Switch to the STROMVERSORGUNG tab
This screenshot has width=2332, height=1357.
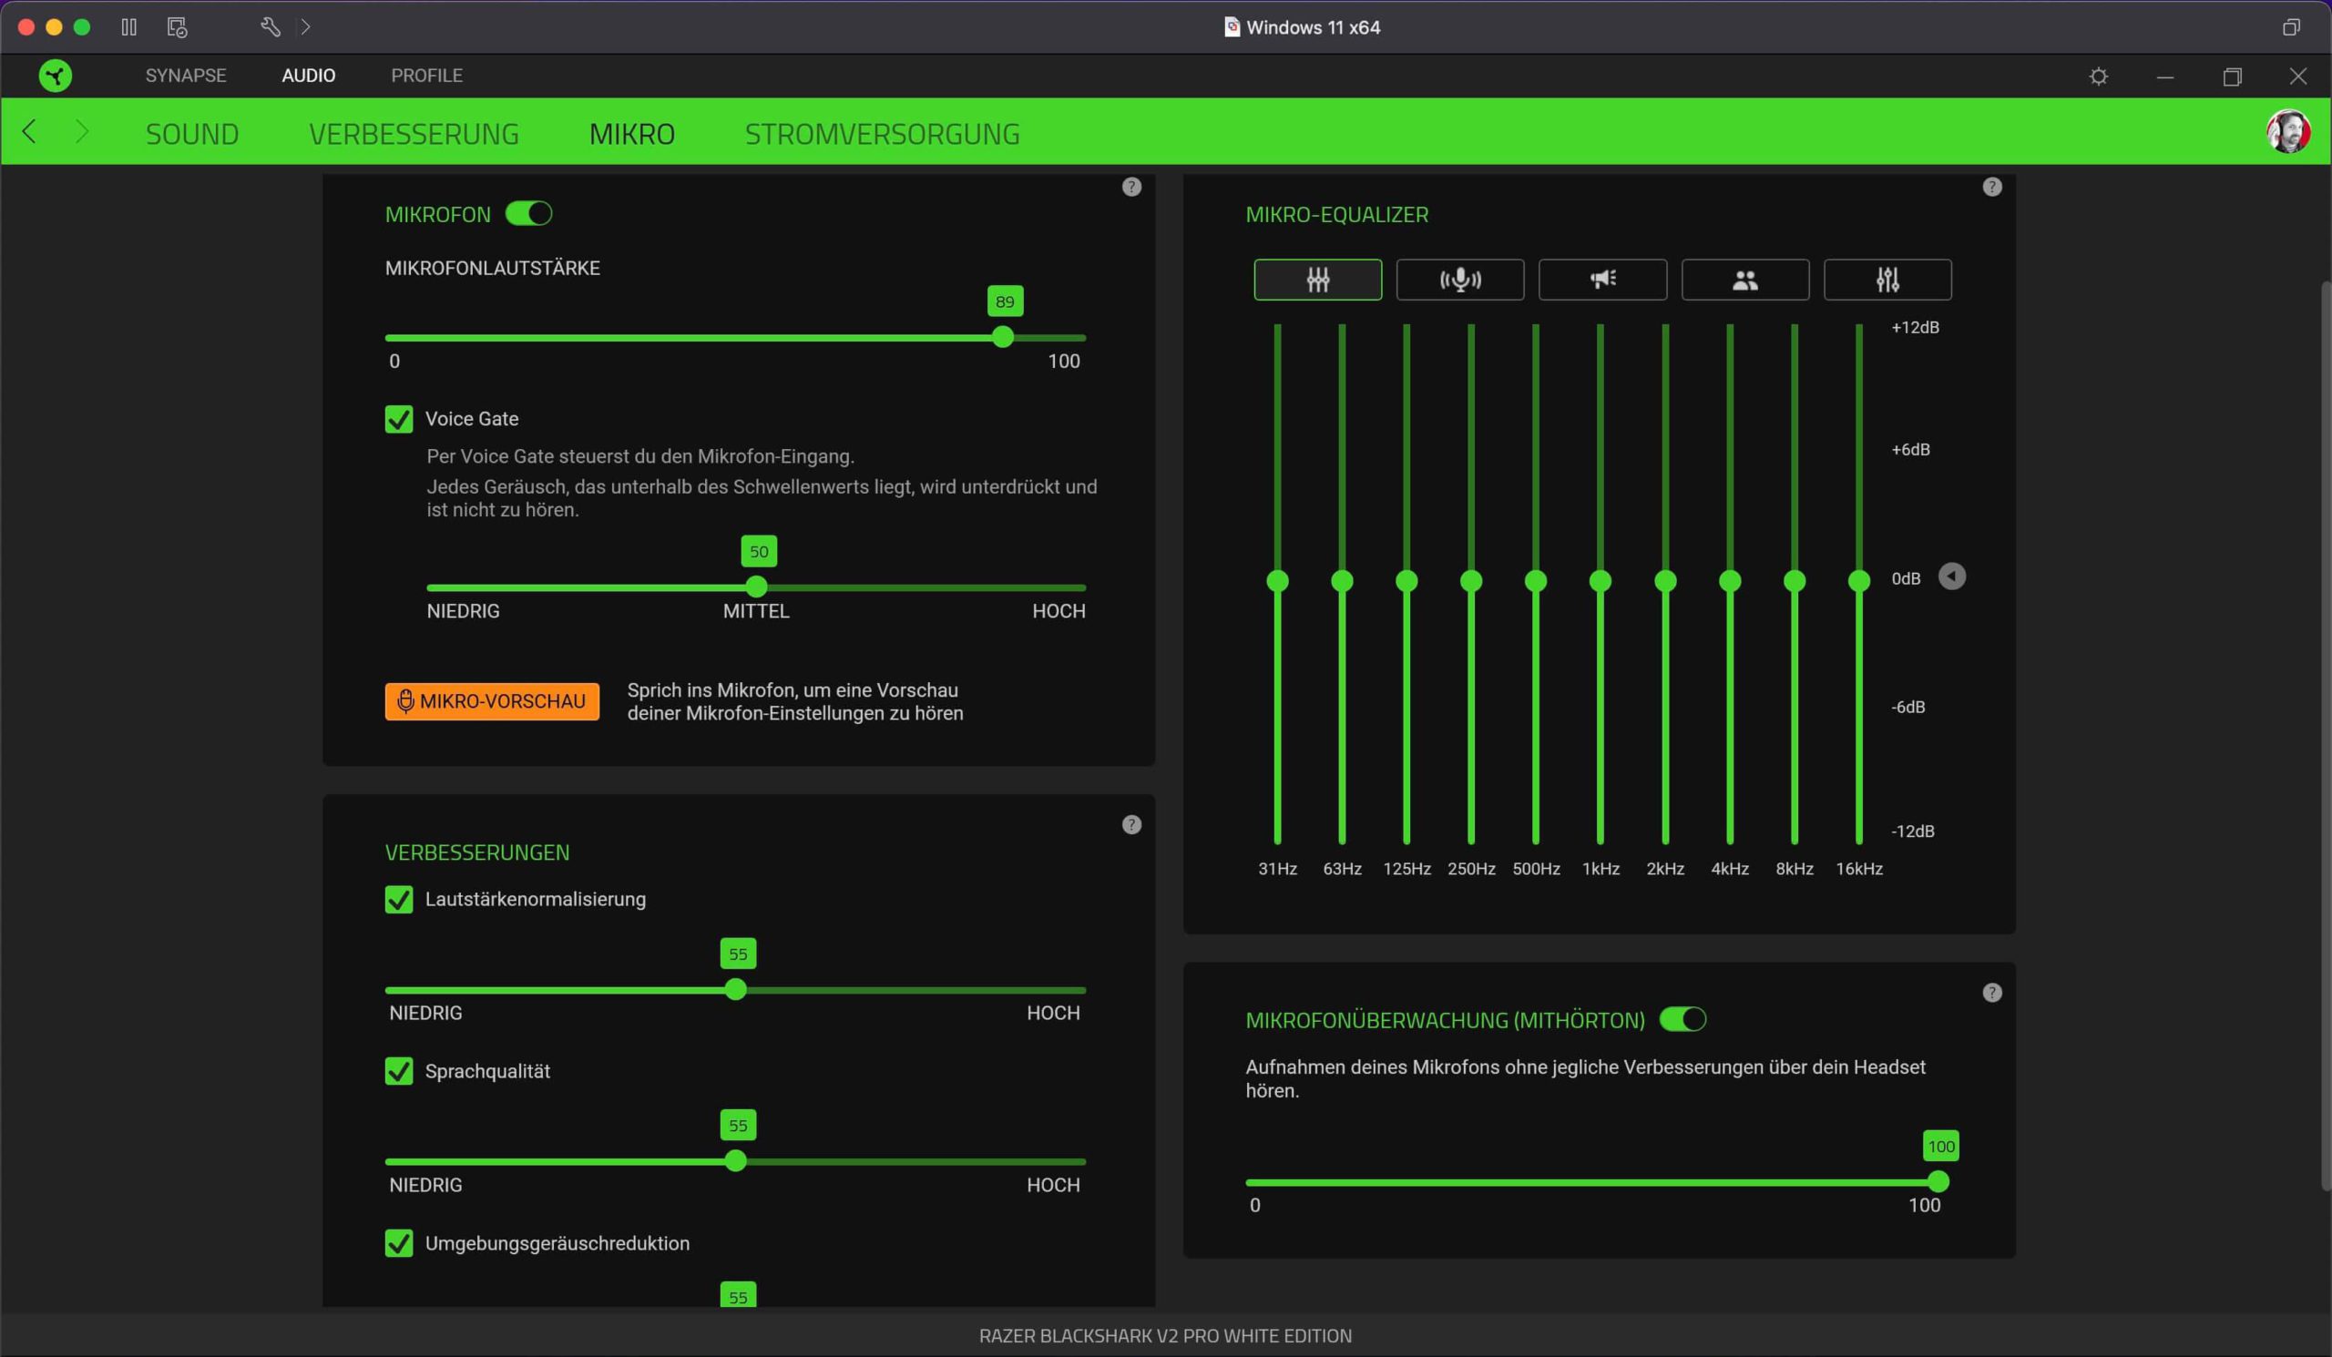pyautogui.click(x=881, y=134)
